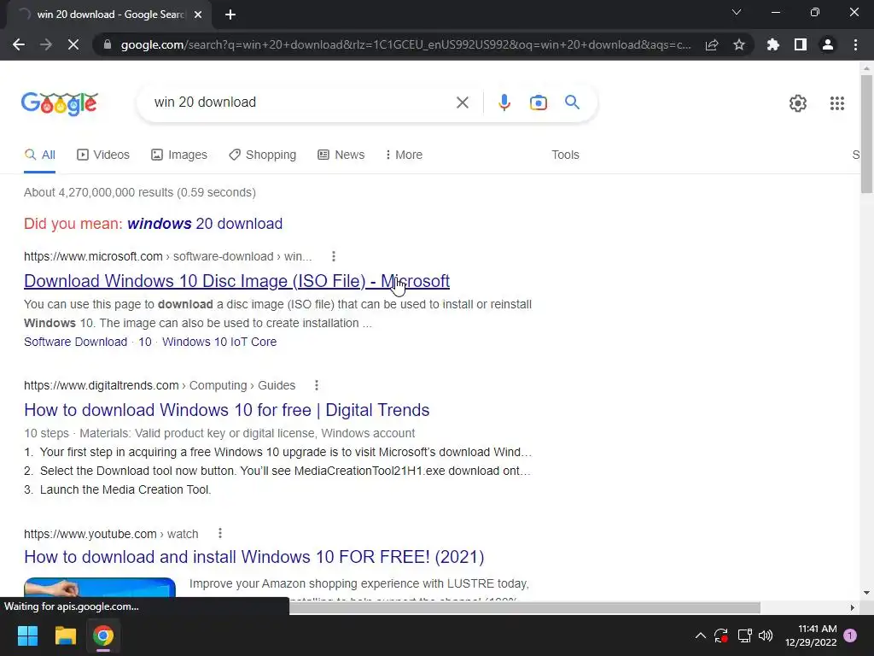Open the tab search chevron

(x=737, y=12)
